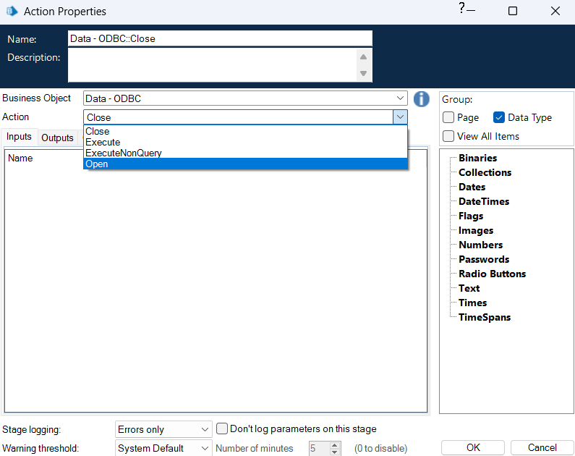575x456 pixels.
Task: Check Don't log parameters on this stage
Action: click(223, 428)
